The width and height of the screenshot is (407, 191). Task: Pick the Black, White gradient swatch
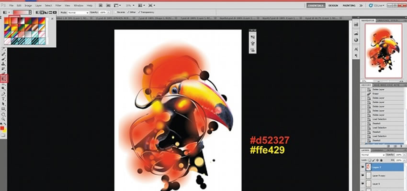[x=22, y=21]
